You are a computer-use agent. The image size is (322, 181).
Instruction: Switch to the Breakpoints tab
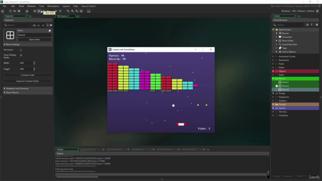[138, 149]
